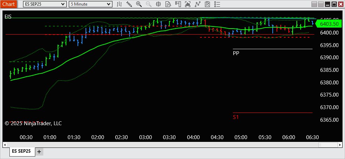Open the Strategies line-node icon
The image size is (345, 159).
pyautogui.click(x=198, y=4)
